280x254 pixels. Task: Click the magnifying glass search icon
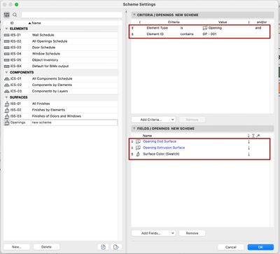point(15,15)
